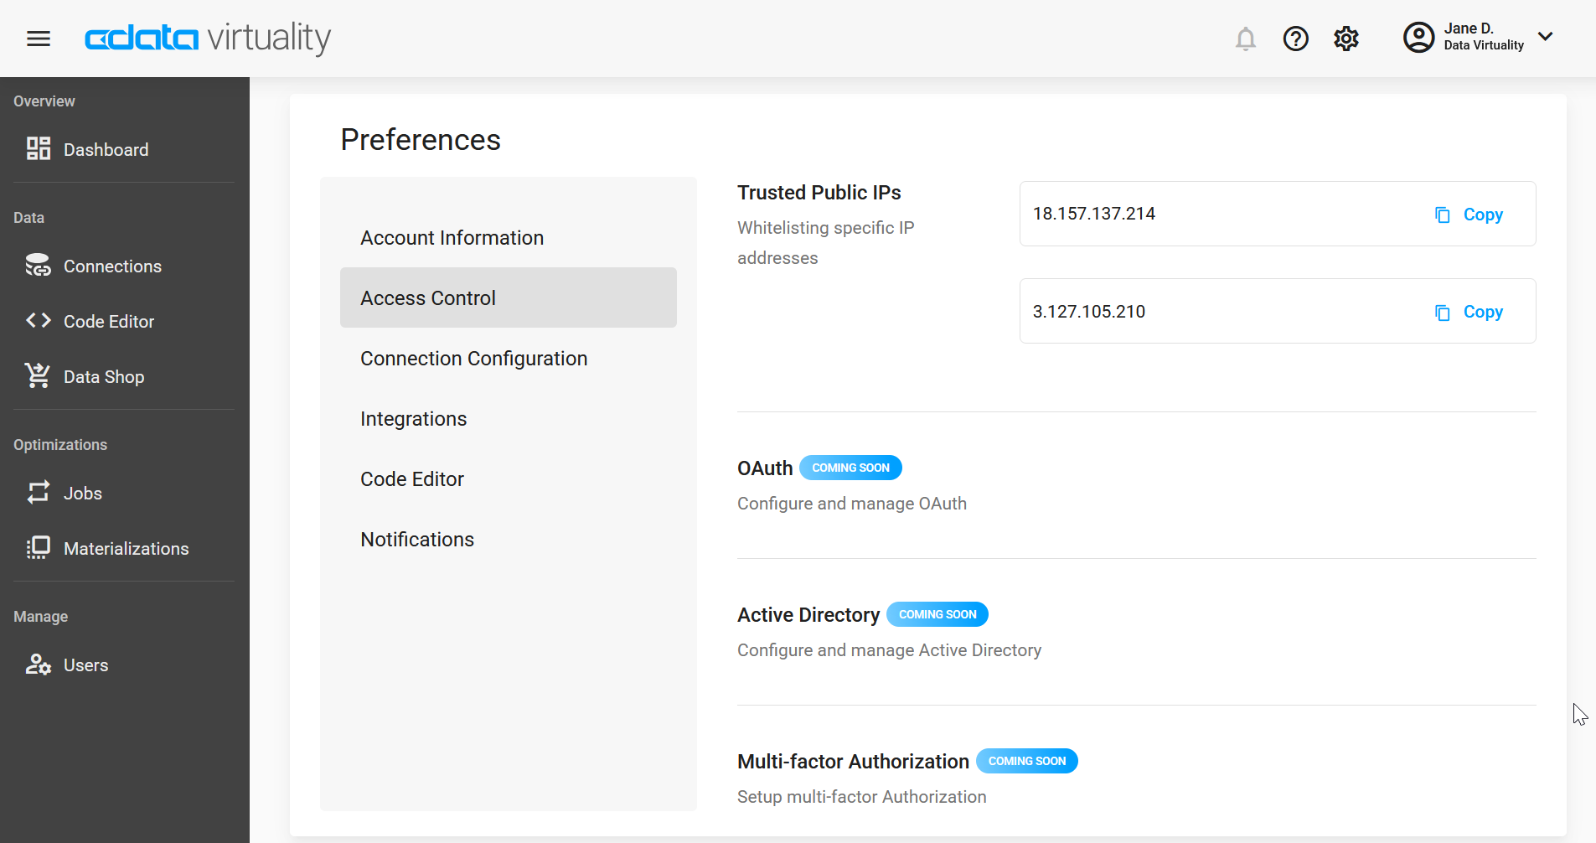
Task: Navigate to the Users page
Action: tap(85, 665)
